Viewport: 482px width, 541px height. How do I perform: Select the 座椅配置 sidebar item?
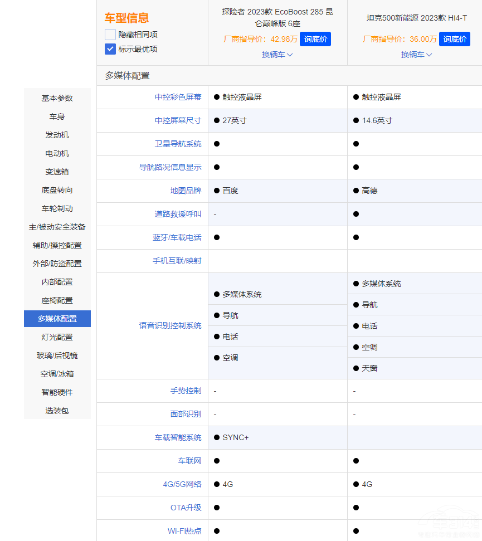pyautogui.click(x=57, y=300)
